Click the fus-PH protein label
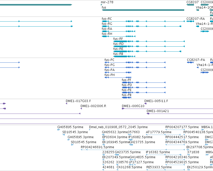 tap(109, 75)
